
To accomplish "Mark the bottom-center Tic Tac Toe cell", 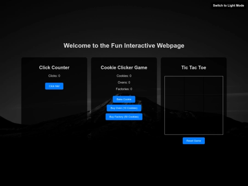I will tap(194, 124).
